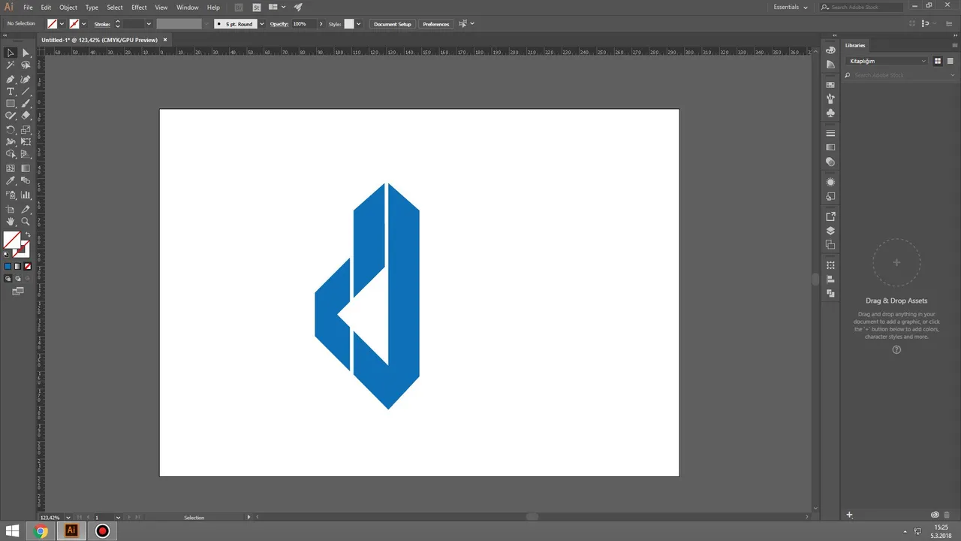Screen dimensions: 961x541
Task: Open the stroke color dropdown in control bar
Action: 83,24
